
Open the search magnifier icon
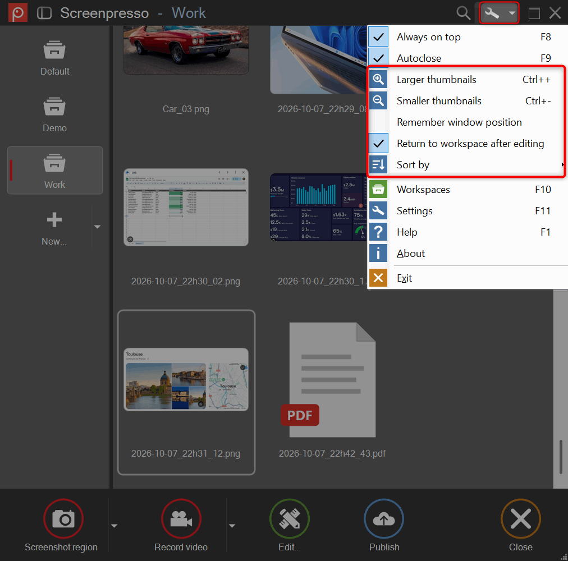tap(463, 13)
